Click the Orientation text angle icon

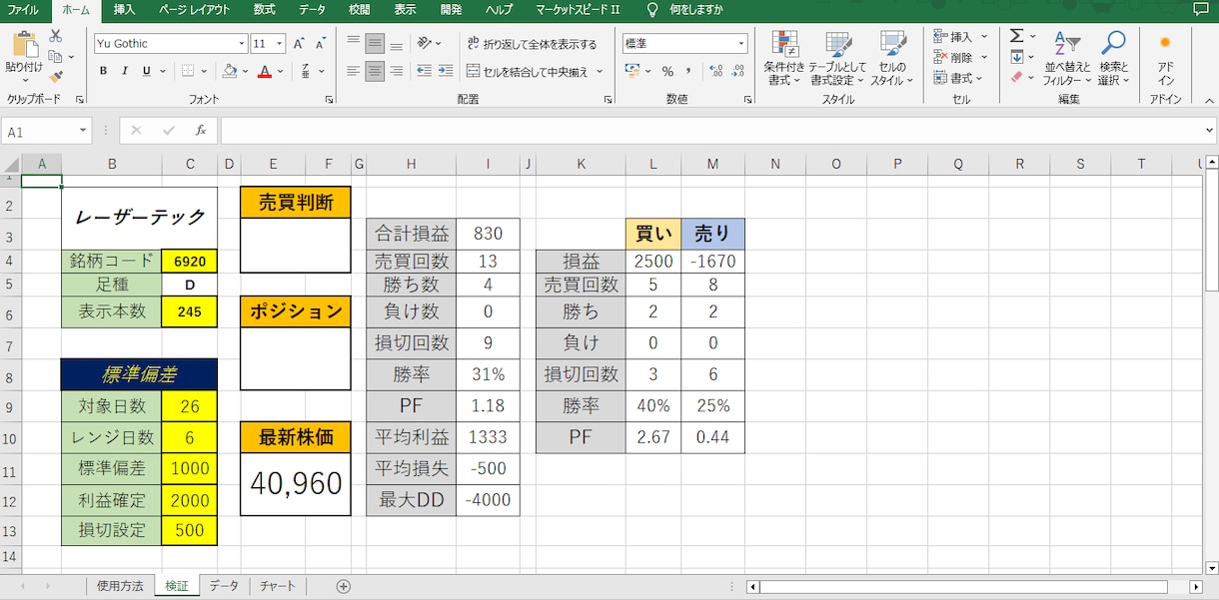tap(425, 43)
